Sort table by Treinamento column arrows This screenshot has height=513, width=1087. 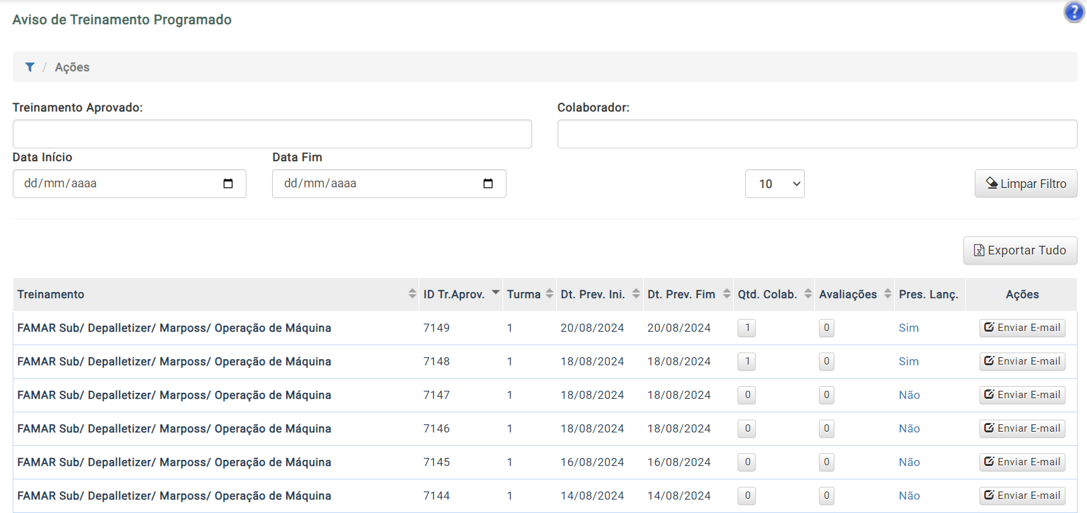[412, 294]
